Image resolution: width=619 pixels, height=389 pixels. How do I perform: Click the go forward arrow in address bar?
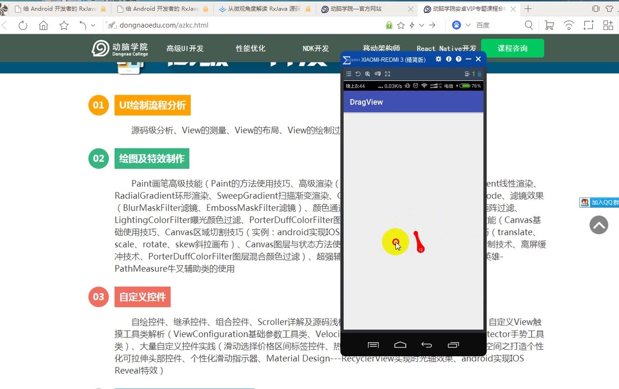pyautogui.click(x=432, y=25)
